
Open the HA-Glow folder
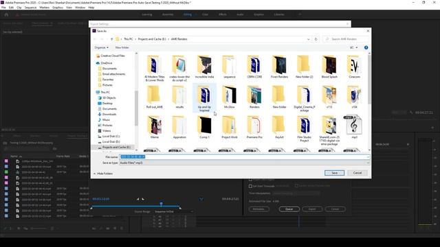tap(229, 97)
